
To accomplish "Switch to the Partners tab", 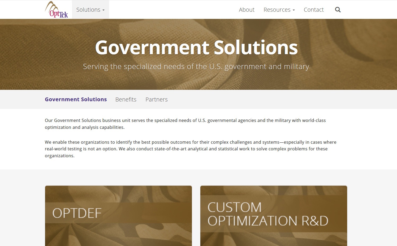I will (156, 99).
